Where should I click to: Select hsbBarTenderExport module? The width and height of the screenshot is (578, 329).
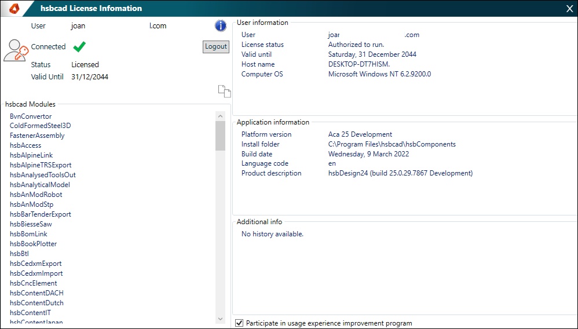(40, 214)
